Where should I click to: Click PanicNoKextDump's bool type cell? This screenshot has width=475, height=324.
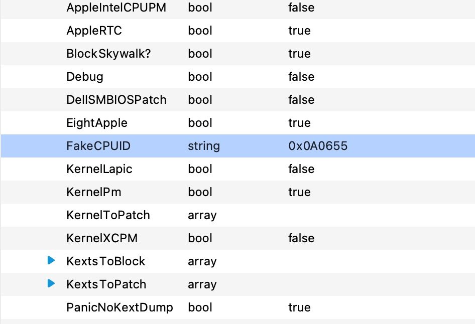(x=200, y=307)
